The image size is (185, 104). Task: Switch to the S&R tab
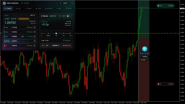tap(18, 8)
